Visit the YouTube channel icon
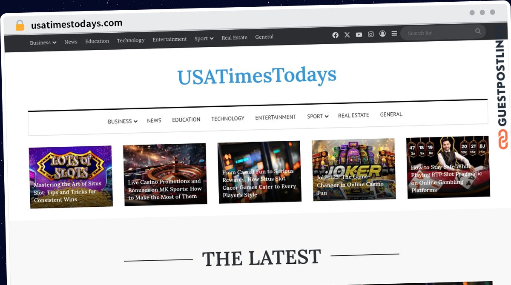The image size is (511, 285). click(359, 34)
